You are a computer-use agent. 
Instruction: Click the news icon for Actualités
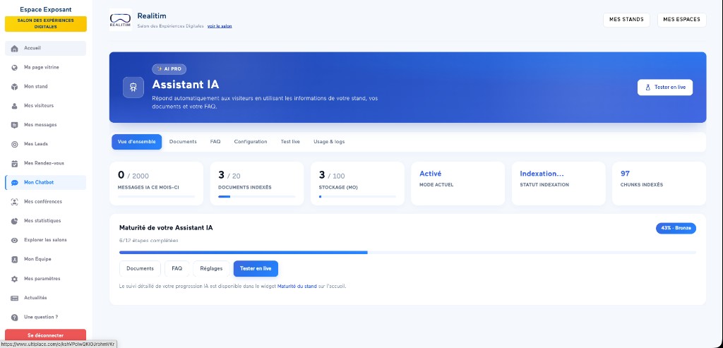click(x=14, y=298)
